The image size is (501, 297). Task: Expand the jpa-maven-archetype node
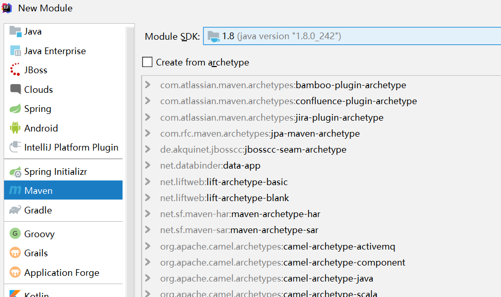point(148,134)
